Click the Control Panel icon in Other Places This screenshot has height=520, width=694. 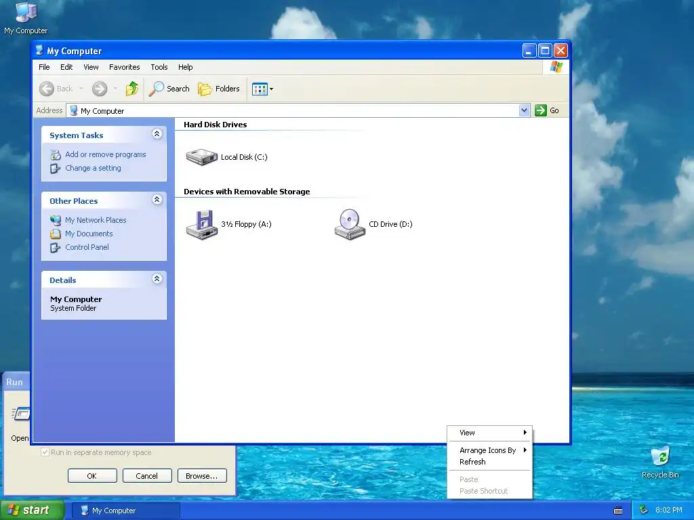click(x=55, y=248)
